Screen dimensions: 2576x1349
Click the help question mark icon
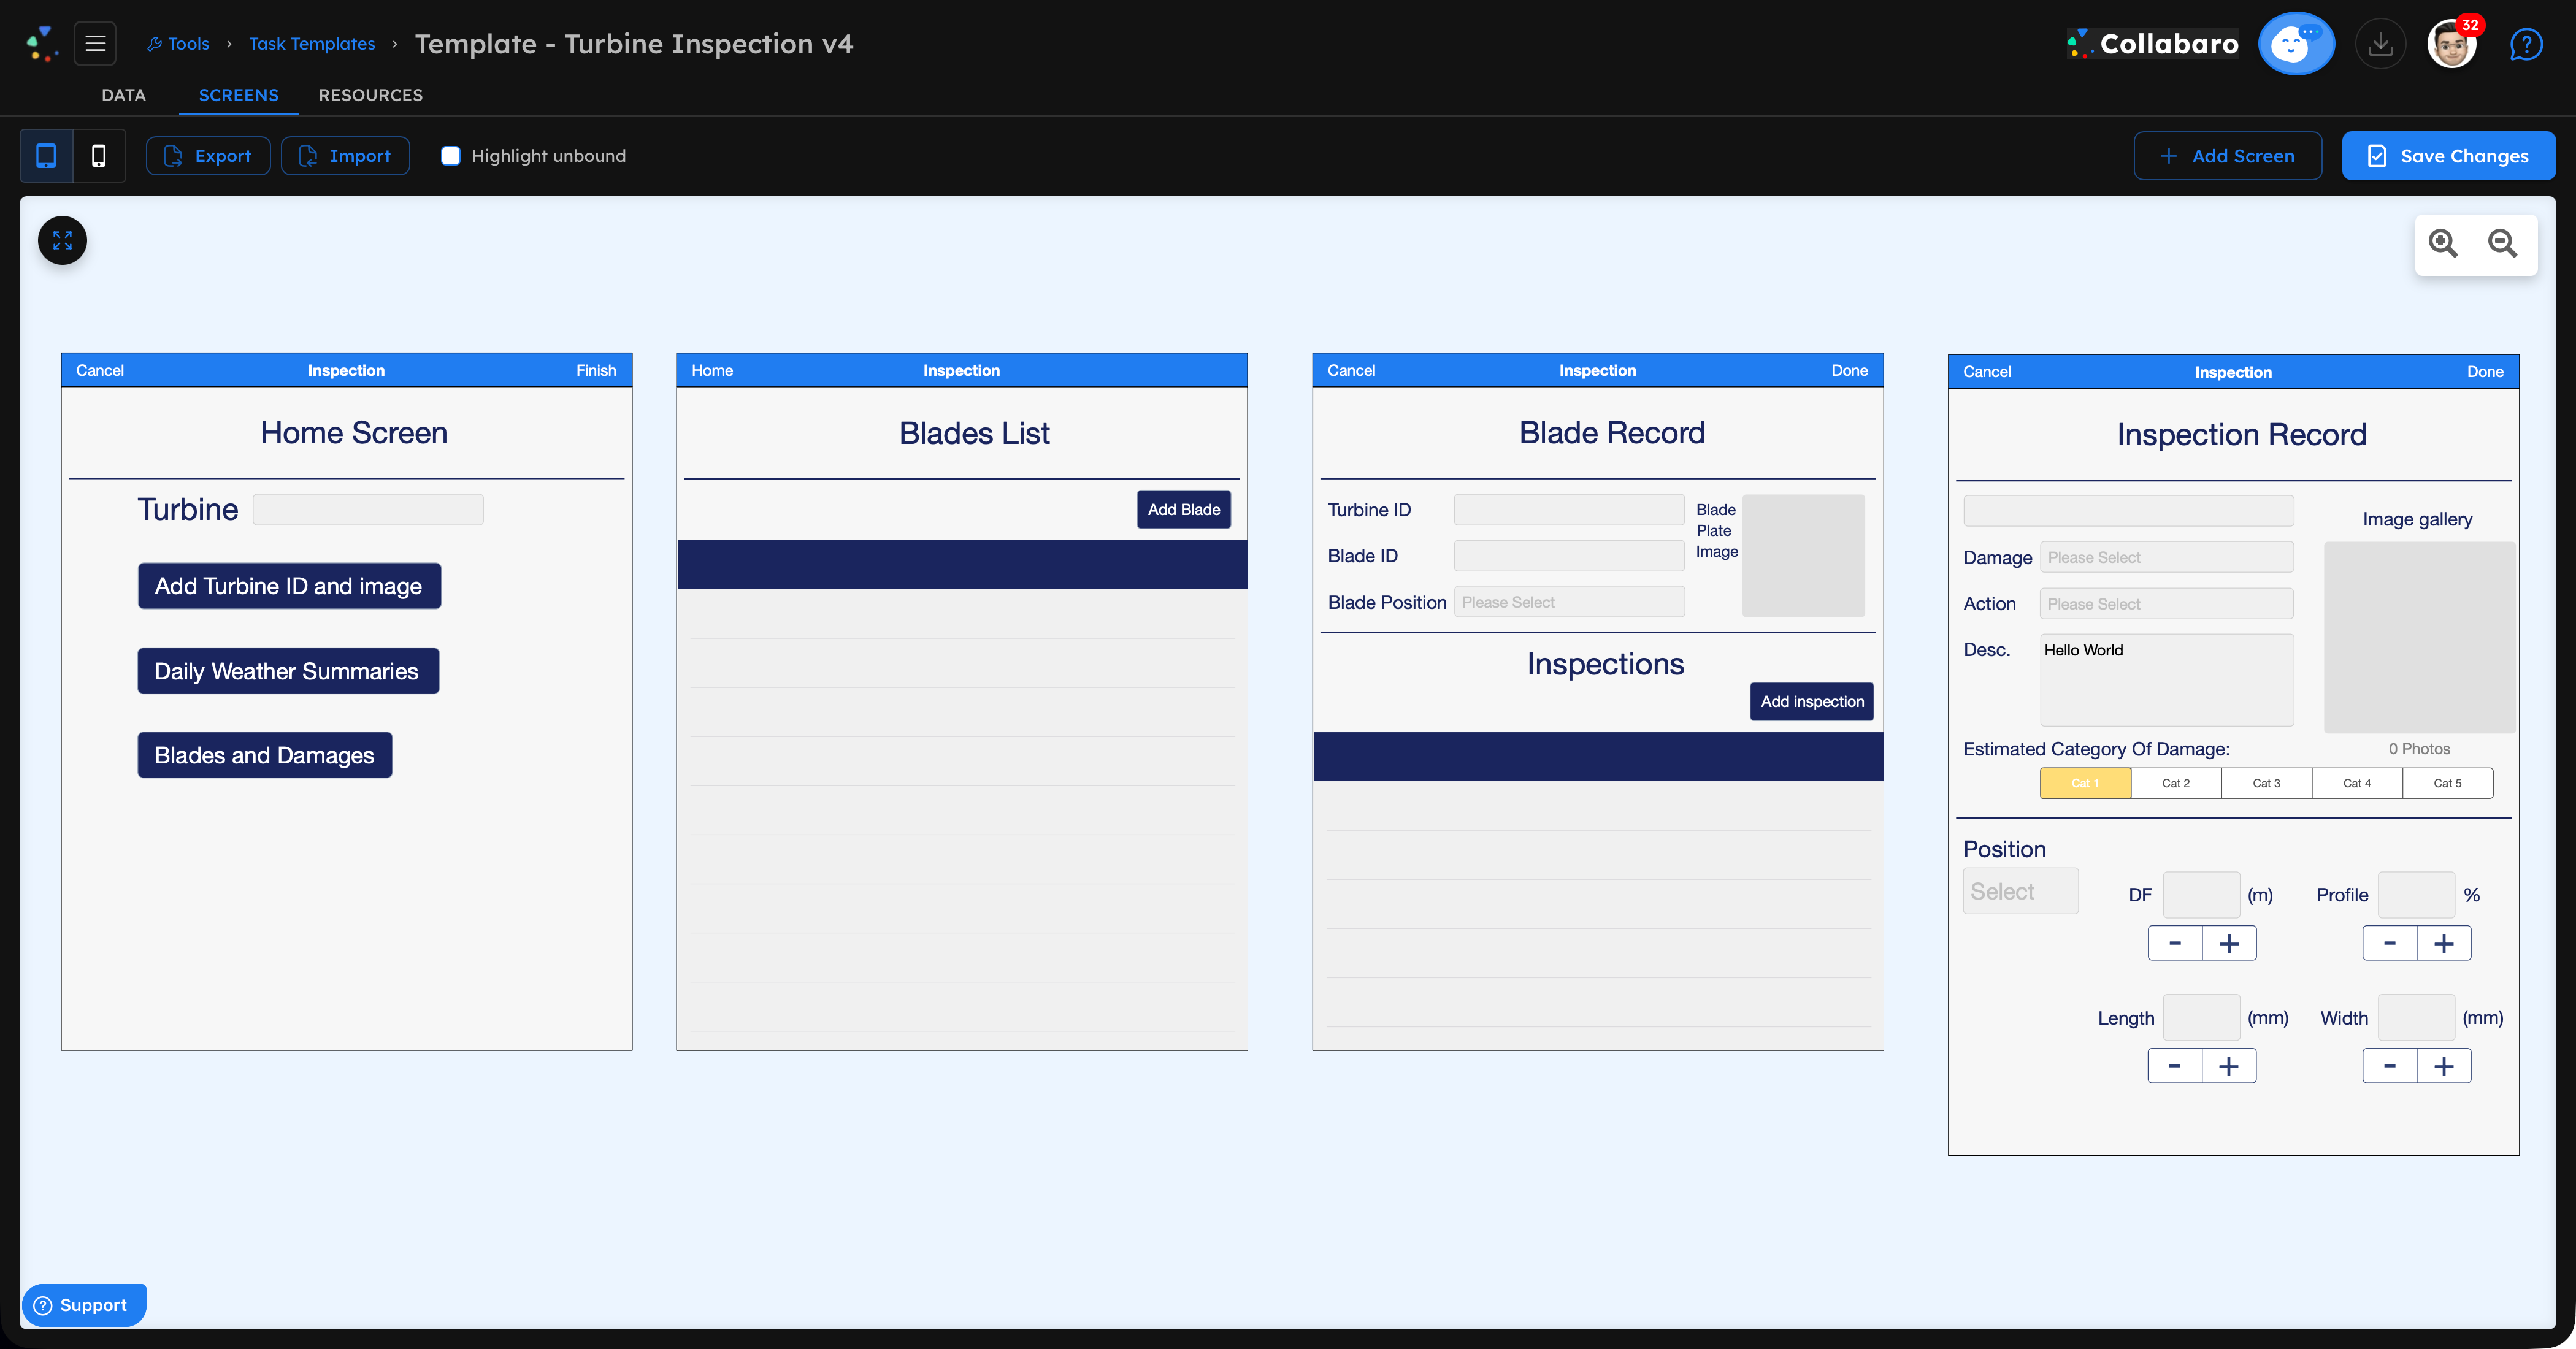(2526, 43)
